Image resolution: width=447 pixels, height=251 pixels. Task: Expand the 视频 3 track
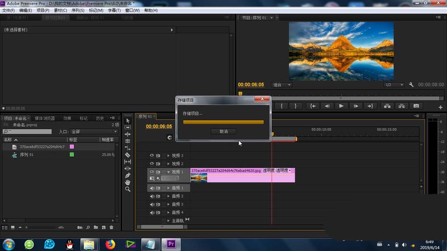(169, 155)
